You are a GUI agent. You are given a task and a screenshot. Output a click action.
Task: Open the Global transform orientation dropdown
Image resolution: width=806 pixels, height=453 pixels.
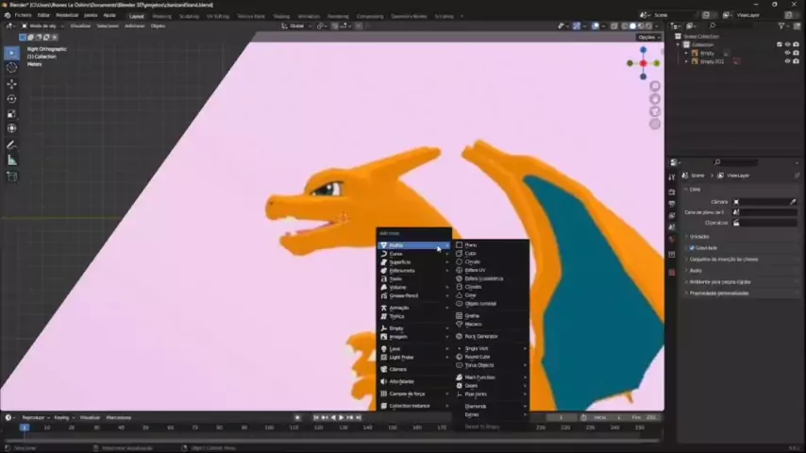[296, 25]
